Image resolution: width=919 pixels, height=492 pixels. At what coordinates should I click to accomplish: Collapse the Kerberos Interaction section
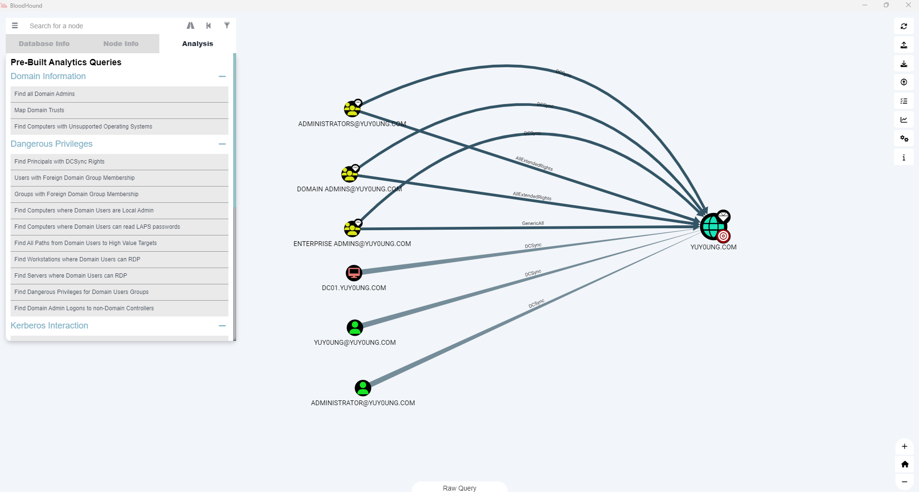click(222, 326)
